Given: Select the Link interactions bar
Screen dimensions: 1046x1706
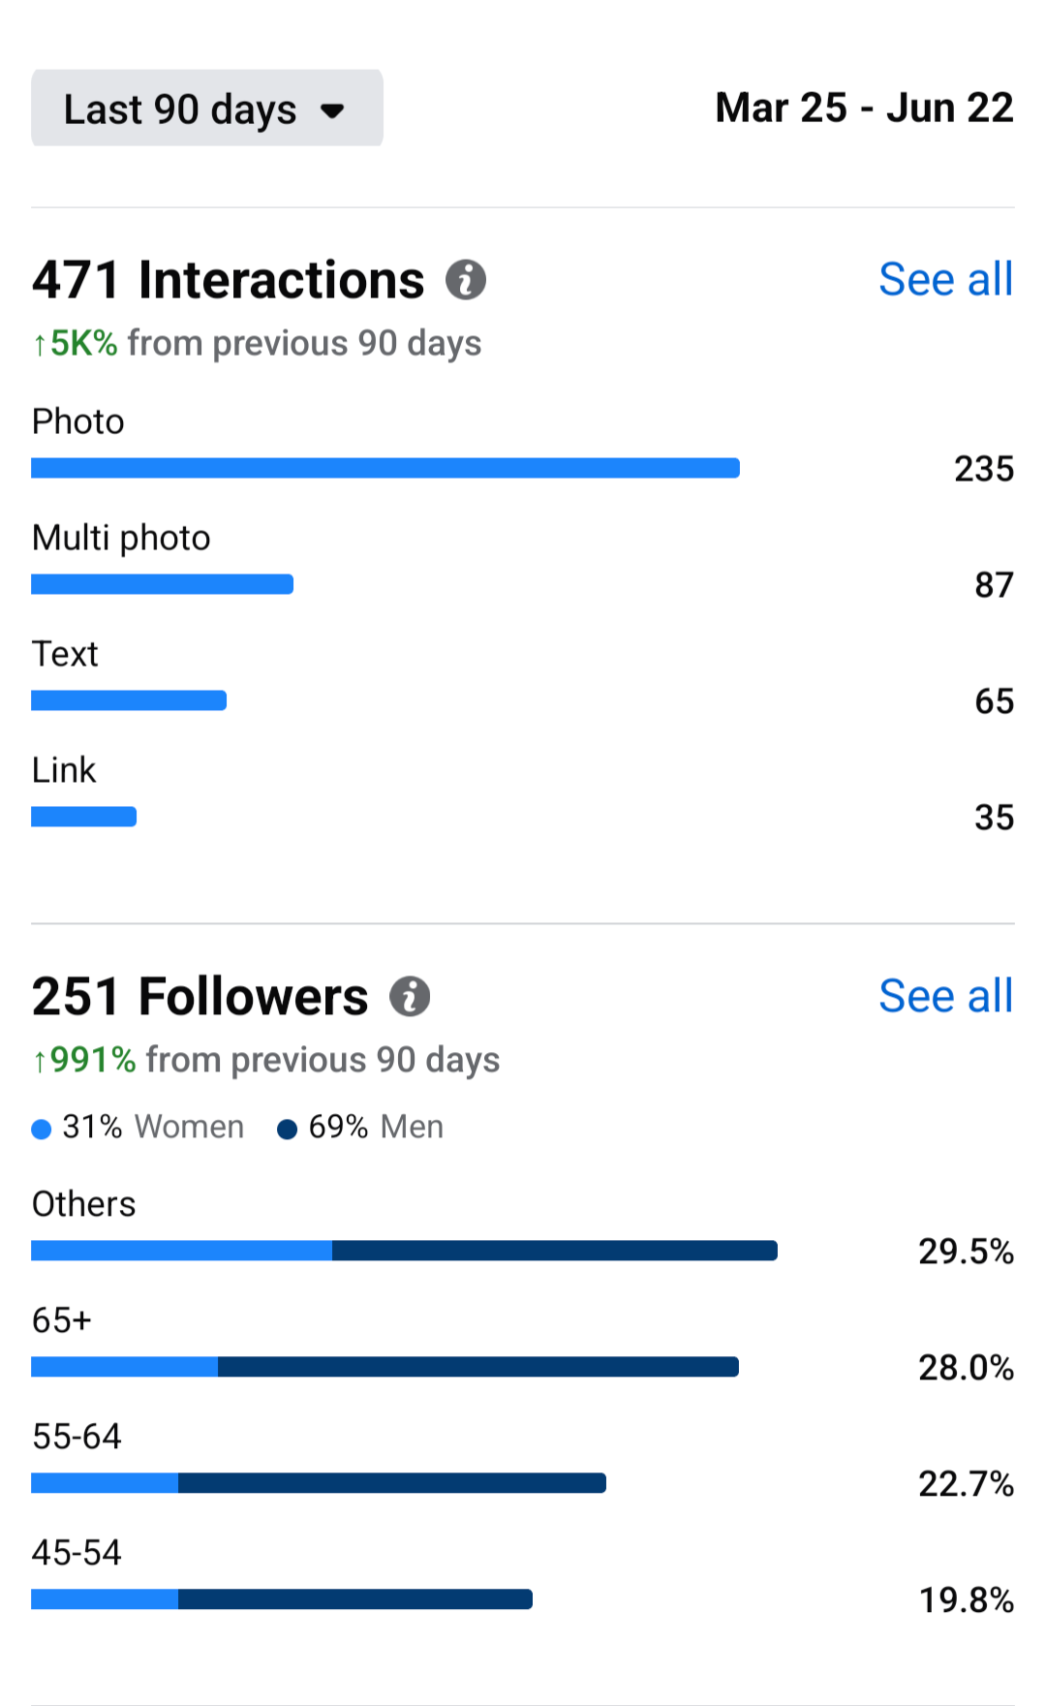Looking at the screenshot, I should pos(83,817).
